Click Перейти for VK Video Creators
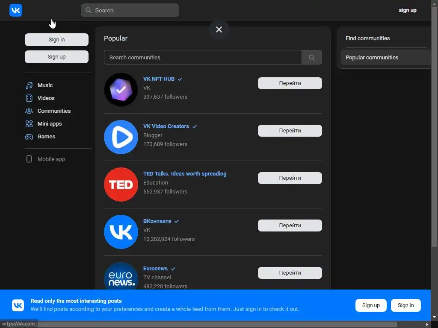 290,131
